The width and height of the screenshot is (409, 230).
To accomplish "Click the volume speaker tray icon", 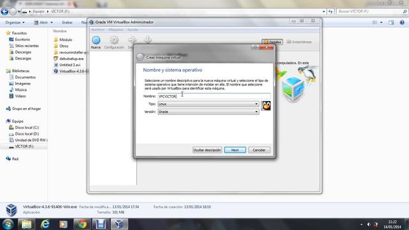I will (x=369, y=224).
